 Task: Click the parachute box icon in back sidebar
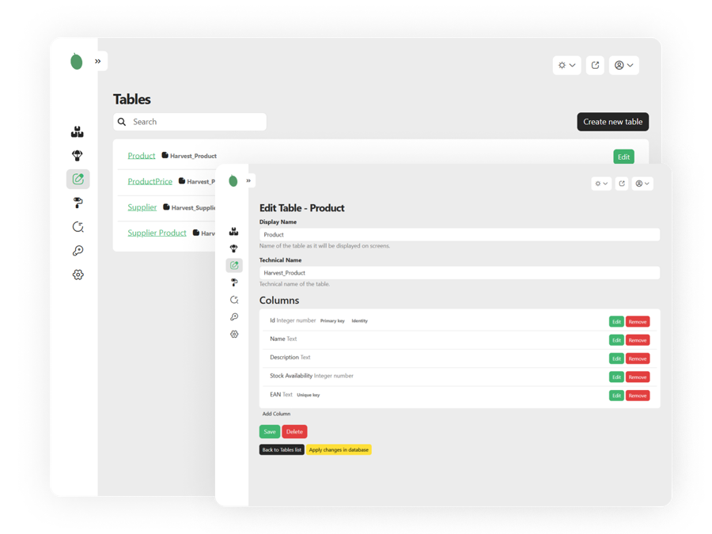click(78, 156)
